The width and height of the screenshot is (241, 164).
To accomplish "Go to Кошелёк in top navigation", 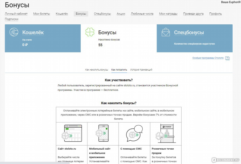I will point(62,14).
